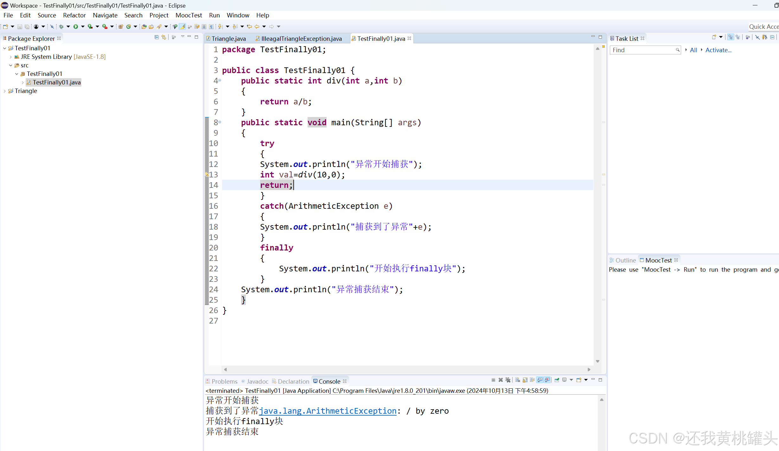Click the green Run button in toolbar
This screenshot has width=779, height=451.
76,27
